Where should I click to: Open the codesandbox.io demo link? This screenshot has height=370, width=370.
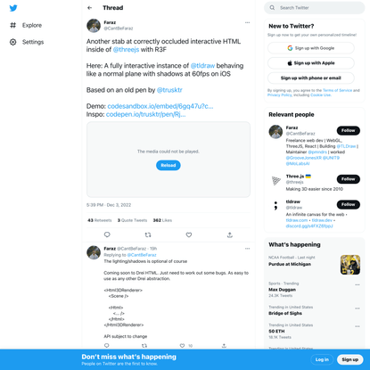160,106
